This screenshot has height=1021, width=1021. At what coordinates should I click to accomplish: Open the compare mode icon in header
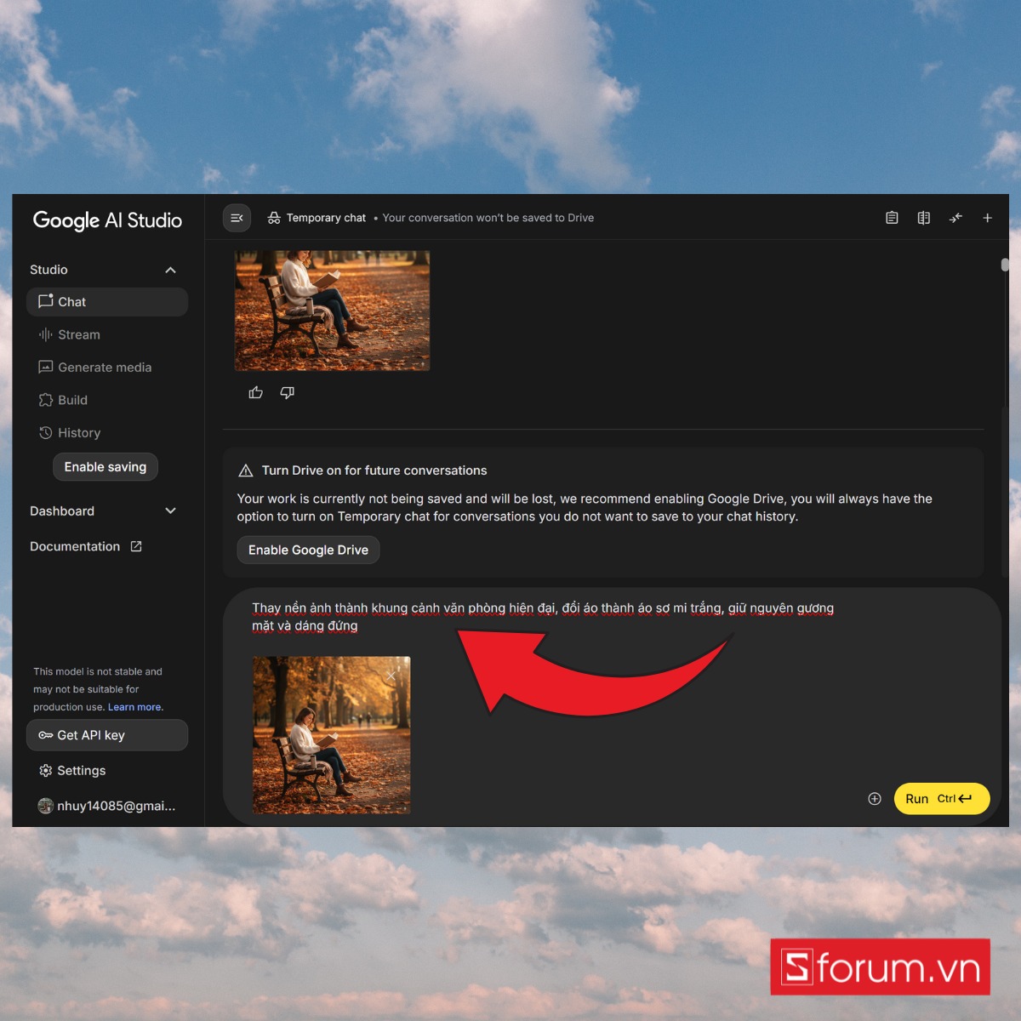click(x=923, y=218)
